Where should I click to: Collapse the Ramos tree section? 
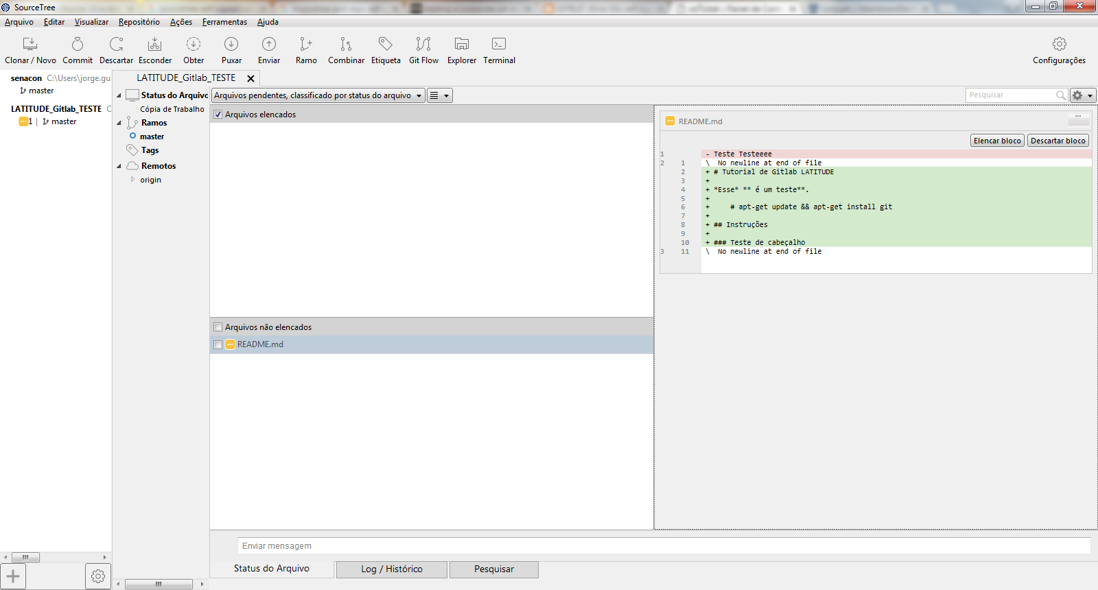click(x=119, y=123)
